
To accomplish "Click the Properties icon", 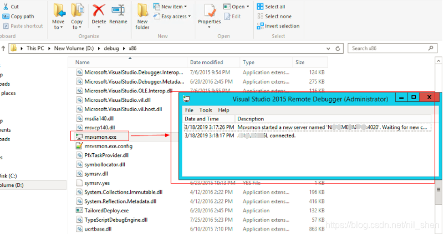I will point(210,11).
